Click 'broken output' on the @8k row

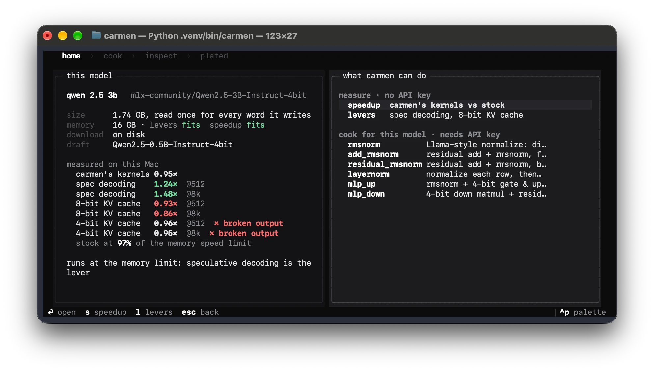tap(248, 233)
